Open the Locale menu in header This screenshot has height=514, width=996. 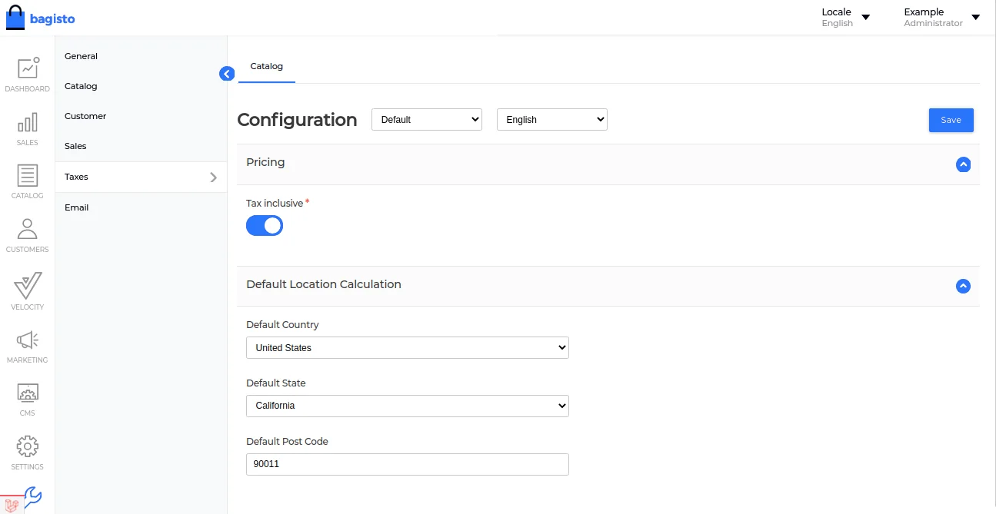coord(845,17)
